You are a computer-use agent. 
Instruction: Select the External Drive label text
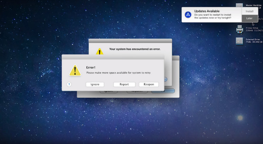pyautogui.click(x=253, y=40)
